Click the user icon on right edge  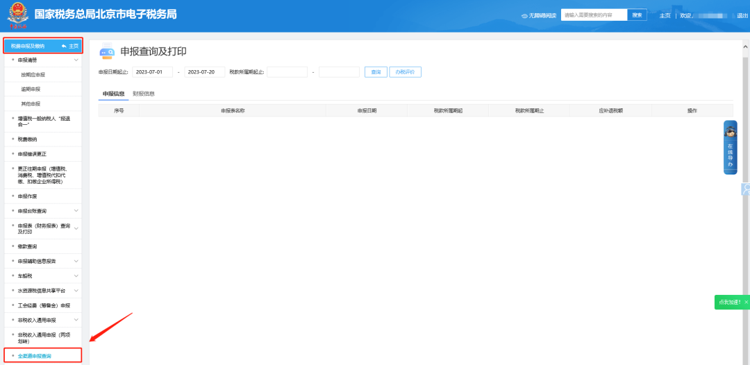746,189
